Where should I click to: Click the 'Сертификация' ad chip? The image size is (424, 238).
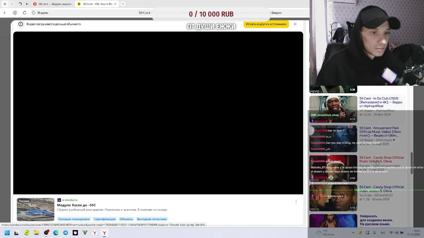pyautogui.click(x=105, y=219)
